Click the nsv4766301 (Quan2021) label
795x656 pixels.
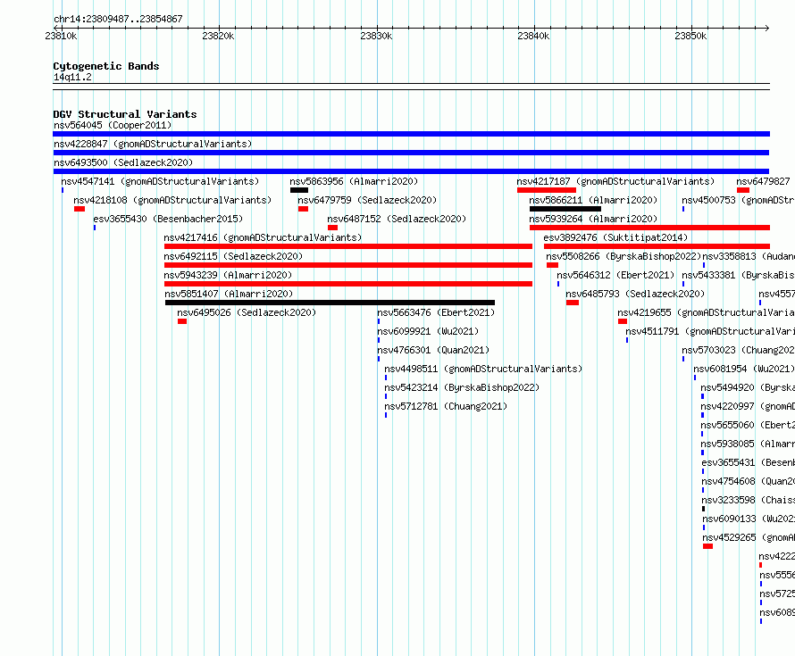tap(433, 350)
